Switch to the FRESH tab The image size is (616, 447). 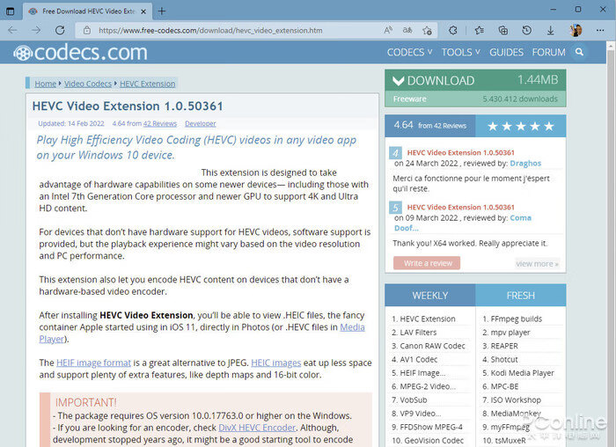pos(521,296)
